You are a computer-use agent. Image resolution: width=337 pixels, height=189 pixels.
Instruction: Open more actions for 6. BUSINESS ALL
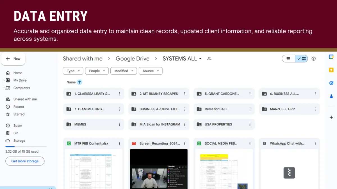315,94
